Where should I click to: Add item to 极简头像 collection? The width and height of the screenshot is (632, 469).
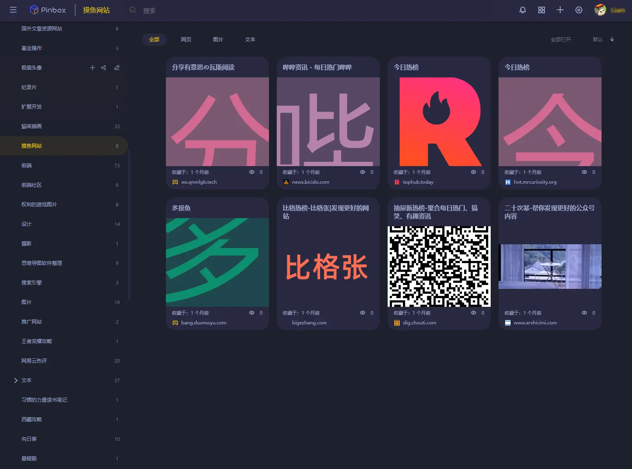click(x=93, y=68)
